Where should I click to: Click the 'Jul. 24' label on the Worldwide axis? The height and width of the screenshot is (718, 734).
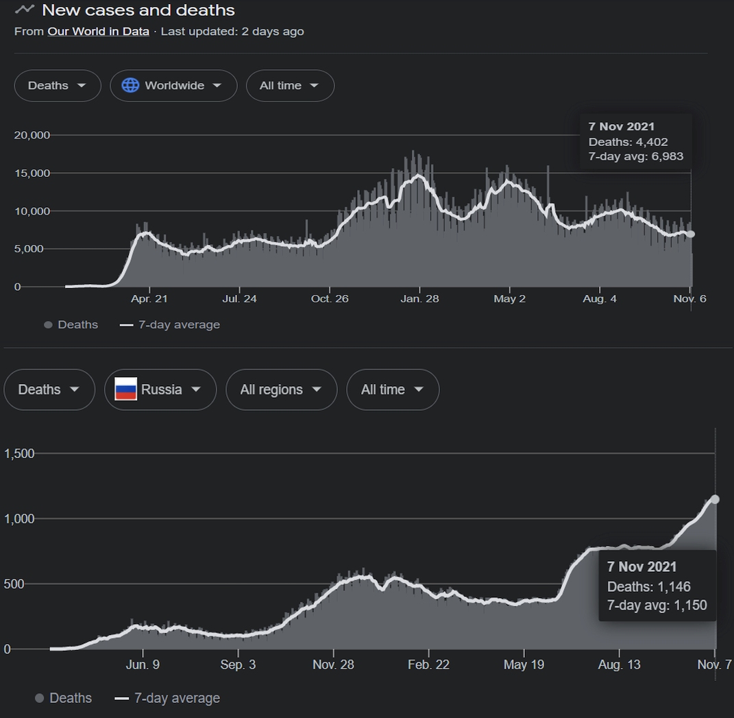(239, 299)
